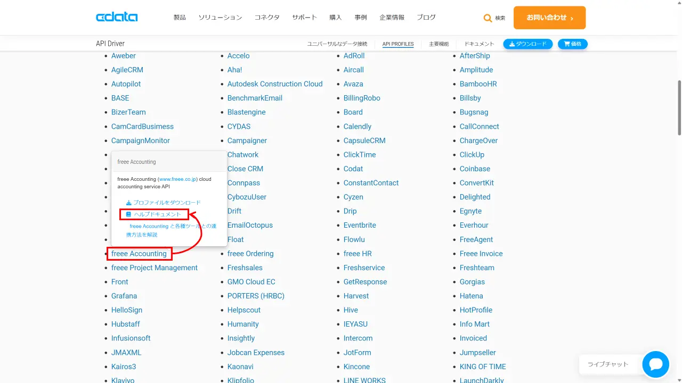Click the BambooHR link
Image resolution: width=682 pixels, height=383 pixels.
pyautogui.click(x=478, y=84)
